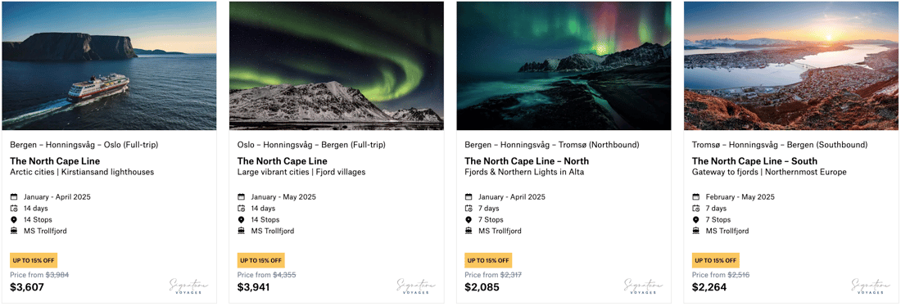Click the 7 days duration icon on the Northbound card
This screenshot has width=901, height=306.
point(469,209)
